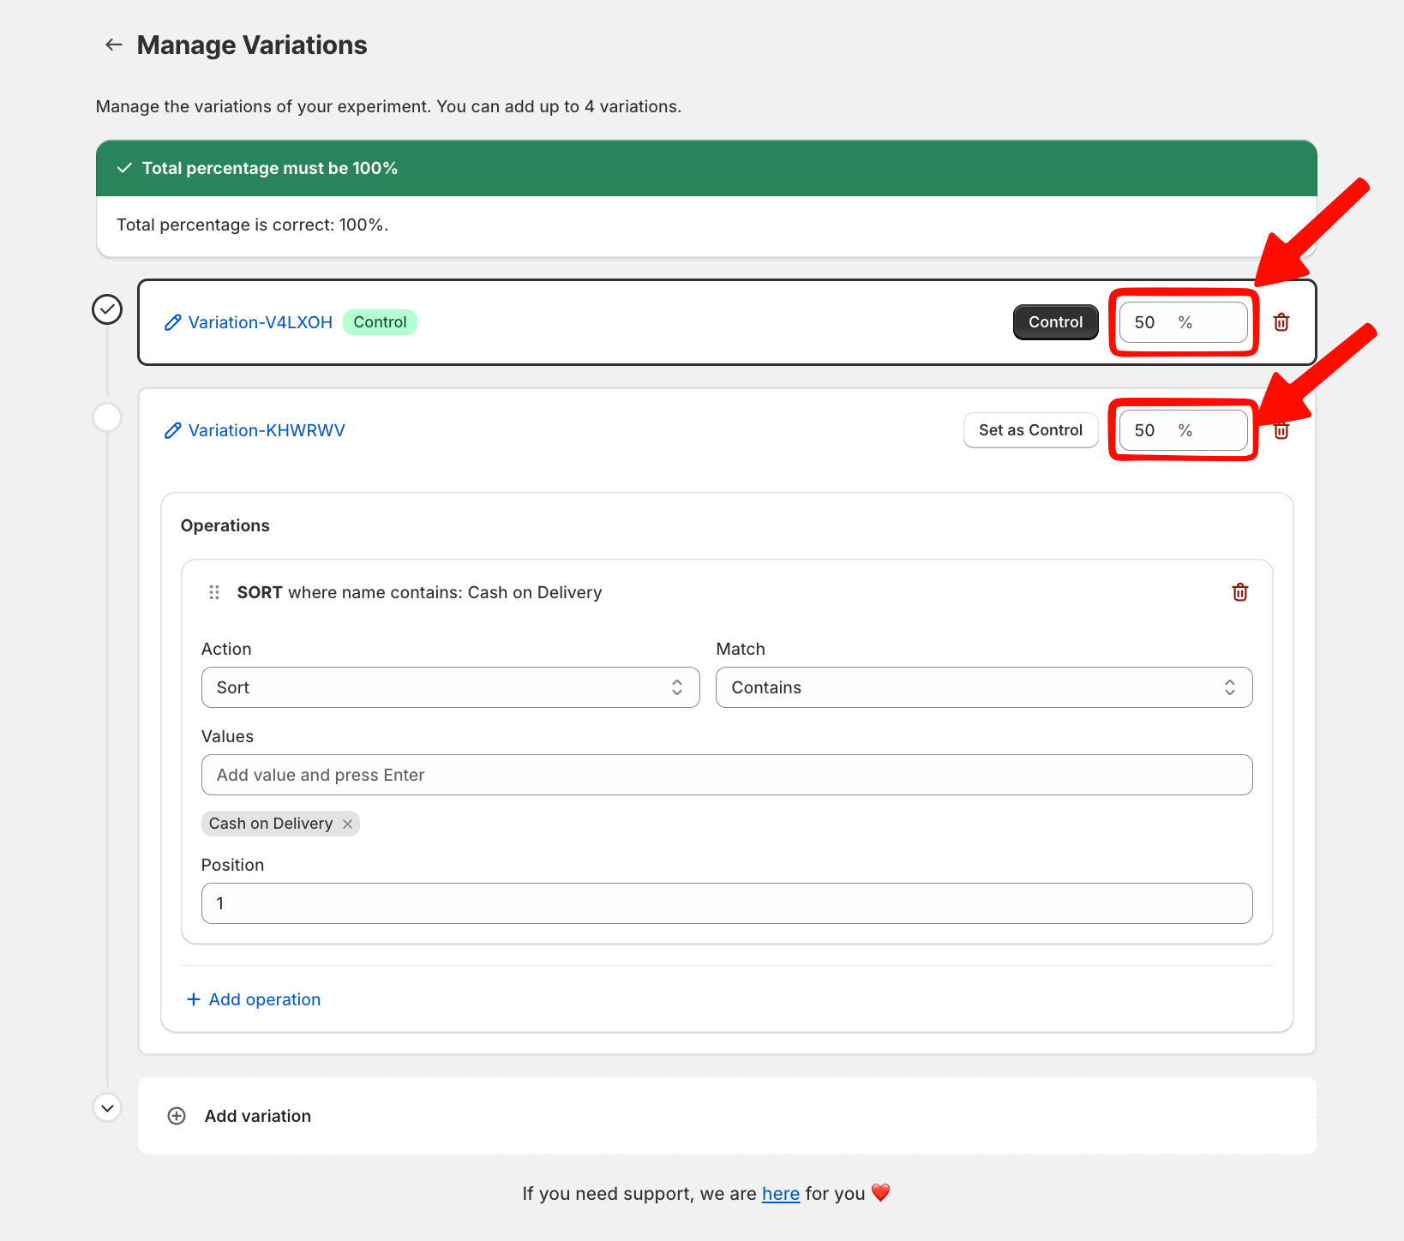
Task: Select the empty step circle for Variation-KHWRWV
Action: point(107,417)
